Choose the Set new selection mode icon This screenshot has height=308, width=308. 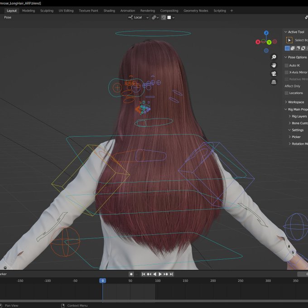[x=287, y=48]
